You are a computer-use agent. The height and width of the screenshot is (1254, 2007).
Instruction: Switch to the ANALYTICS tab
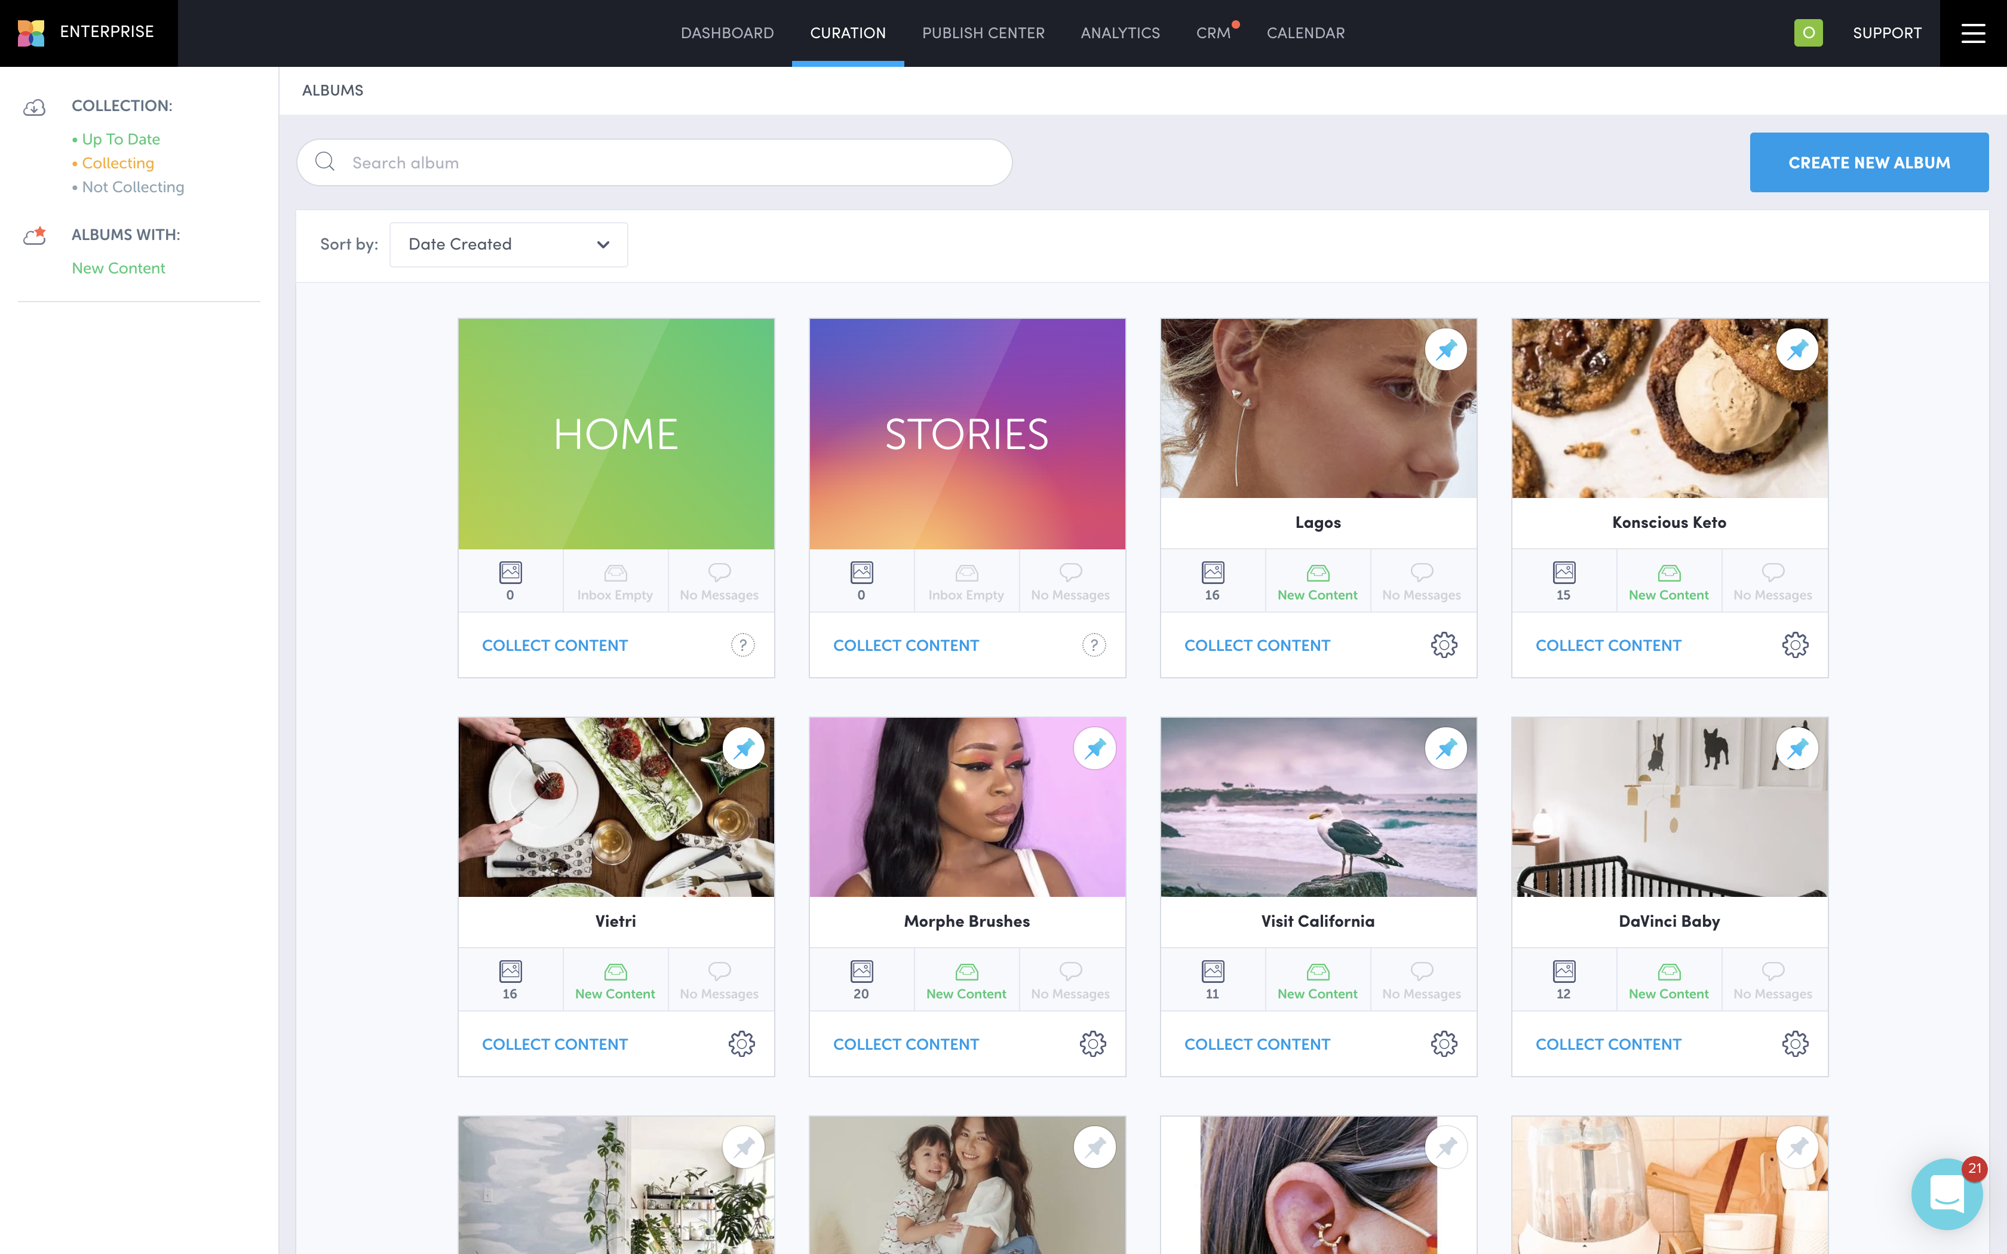click(1119, 33)
